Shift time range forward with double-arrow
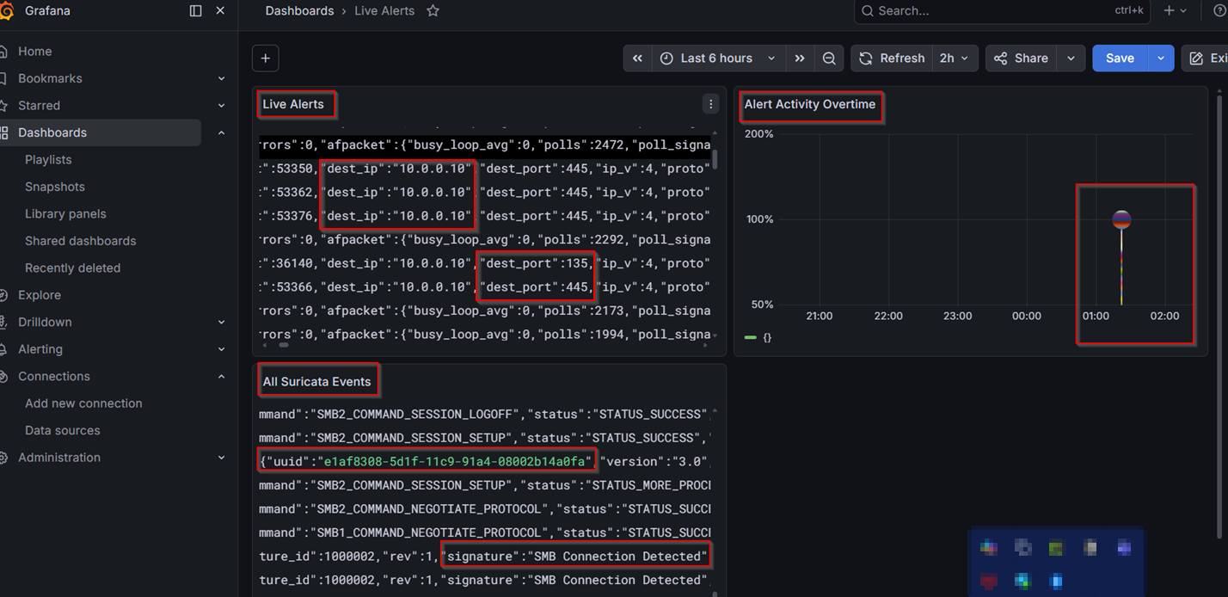Screen dimensions: 1228x597 (800, 58)
